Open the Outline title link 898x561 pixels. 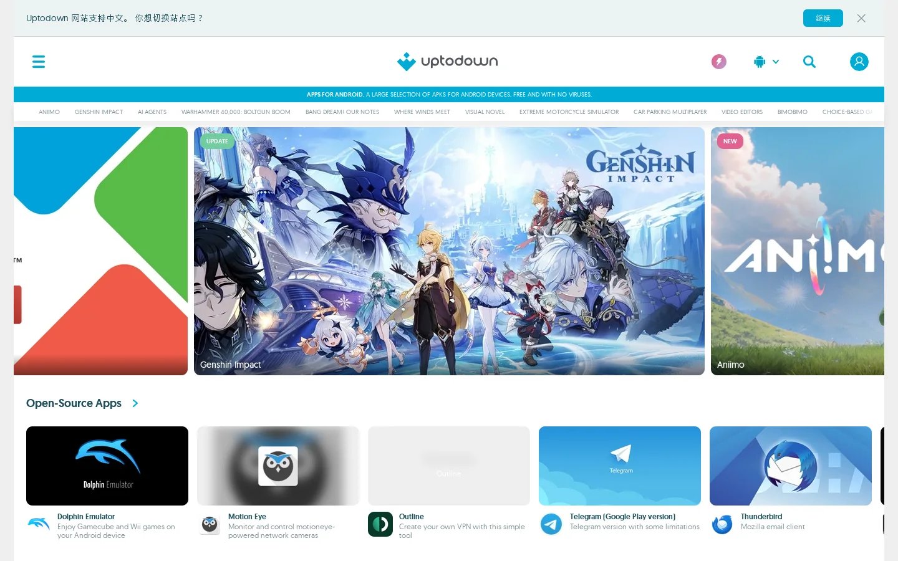tap(412, 517)
